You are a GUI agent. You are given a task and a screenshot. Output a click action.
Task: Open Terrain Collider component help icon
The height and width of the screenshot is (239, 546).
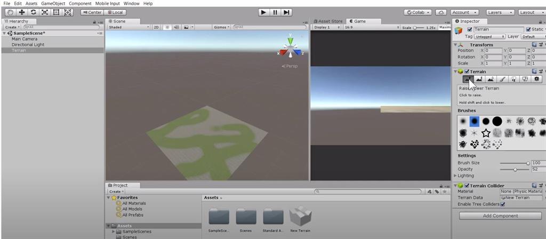click(534, 185)
